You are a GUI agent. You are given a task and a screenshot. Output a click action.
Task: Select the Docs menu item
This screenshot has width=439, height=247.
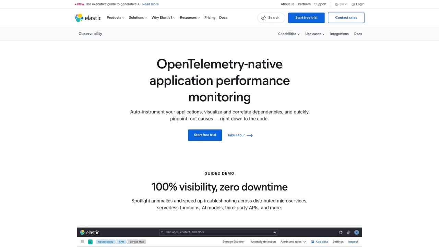click(223, 17)
